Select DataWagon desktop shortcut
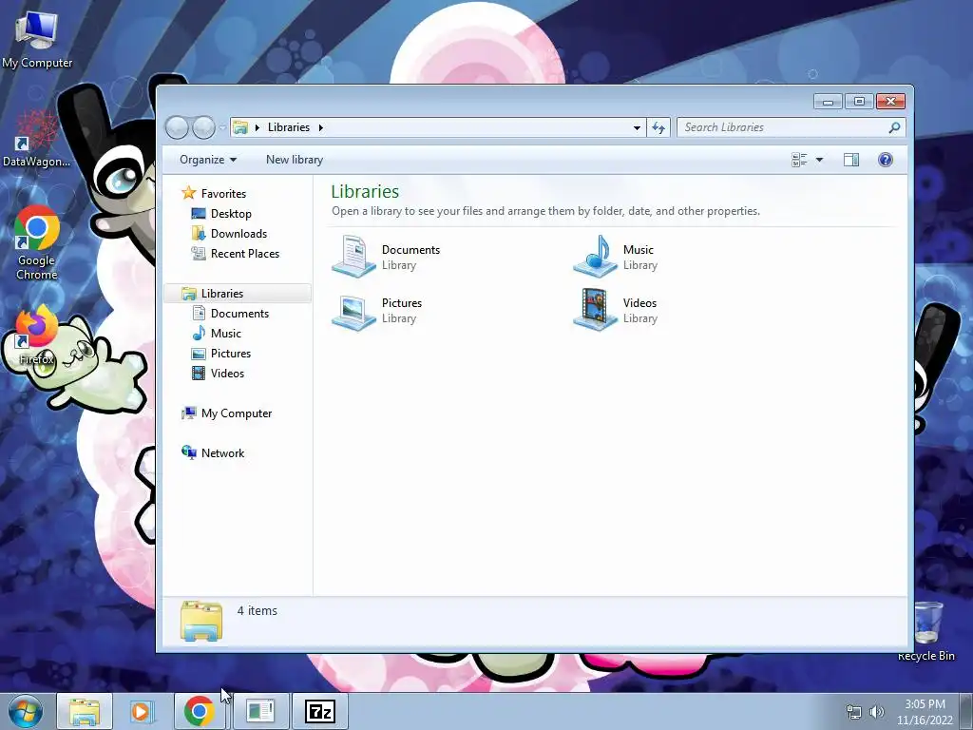 [36, 139]
